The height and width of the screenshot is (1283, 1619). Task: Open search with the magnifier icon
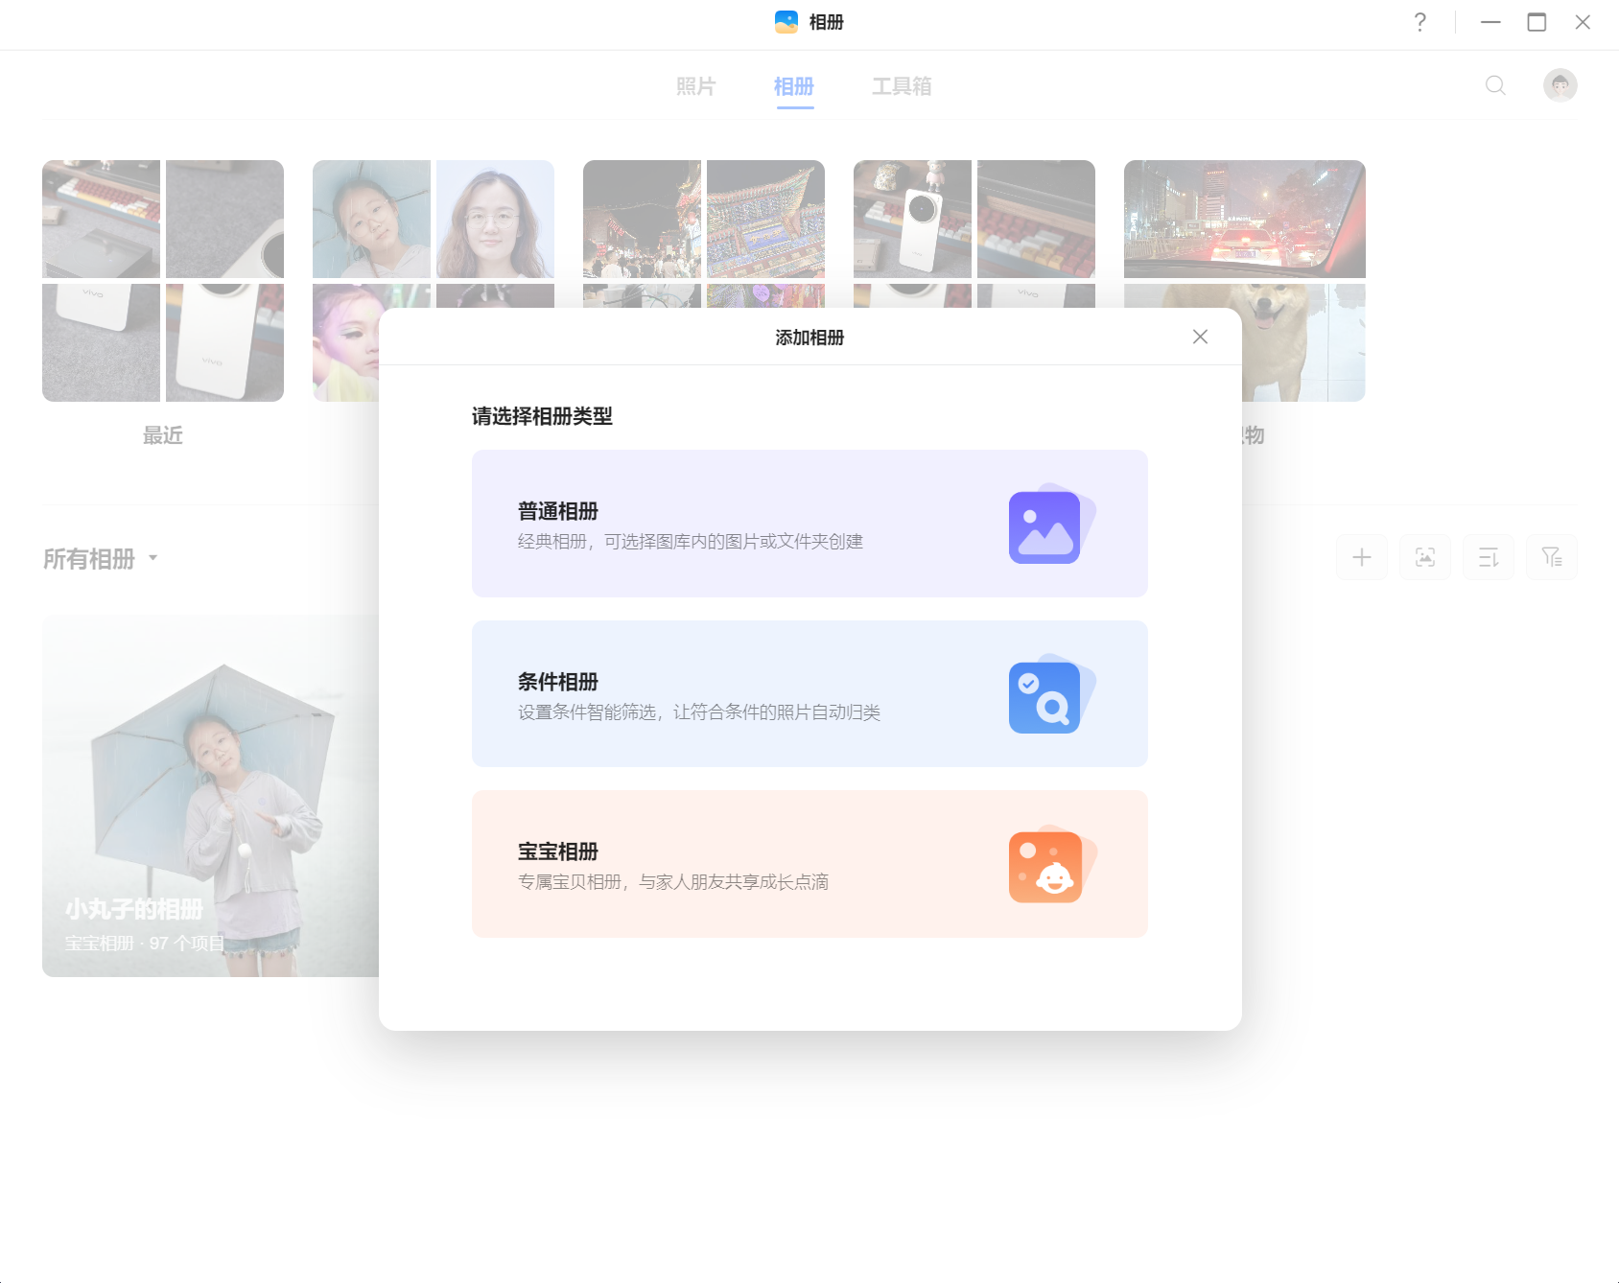[x=1495, y=85]
